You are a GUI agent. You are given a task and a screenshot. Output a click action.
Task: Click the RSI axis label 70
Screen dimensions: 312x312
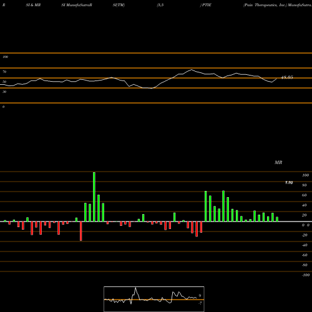click(x=4, y=72)
